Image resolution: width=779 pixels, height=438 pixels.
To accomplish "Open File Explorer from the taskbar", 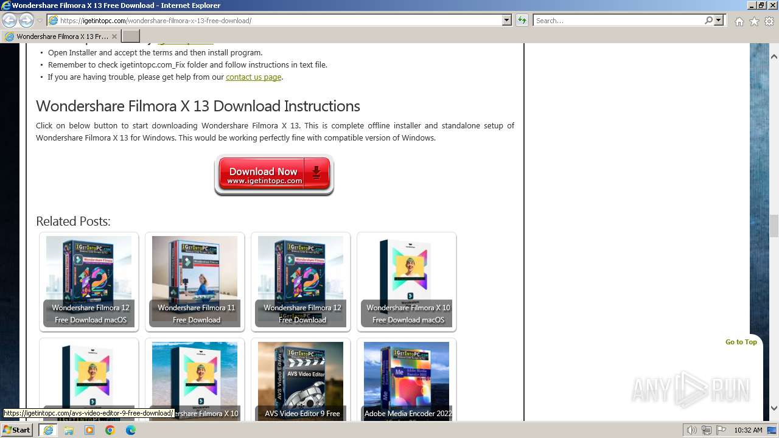I will (x=69, y=430).
